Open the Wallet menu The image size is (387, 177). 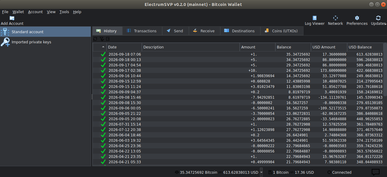tap(18, 12)
